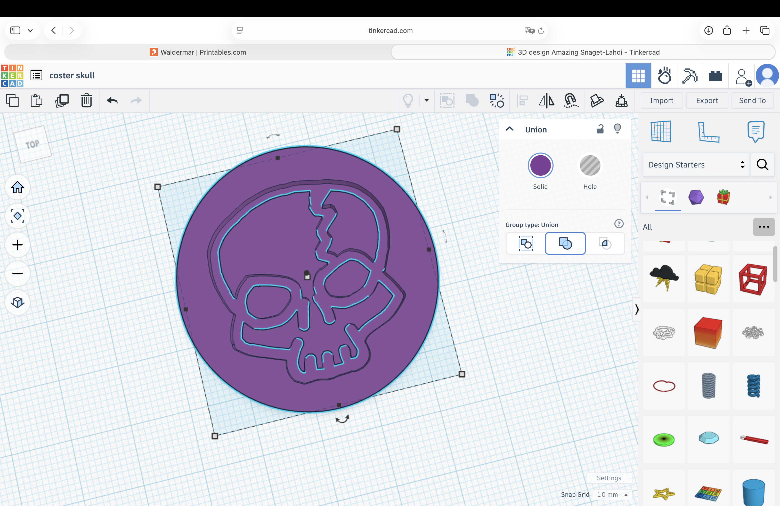This screenshot has width=780, height=506.
Task: Switch to the Waldermar Printables.com tab
Action: [x=198, y=52]
